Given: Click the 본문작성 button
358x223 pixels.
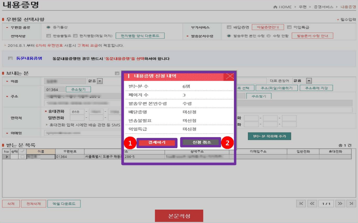Looking at the screenshot, I should point(179,216).
